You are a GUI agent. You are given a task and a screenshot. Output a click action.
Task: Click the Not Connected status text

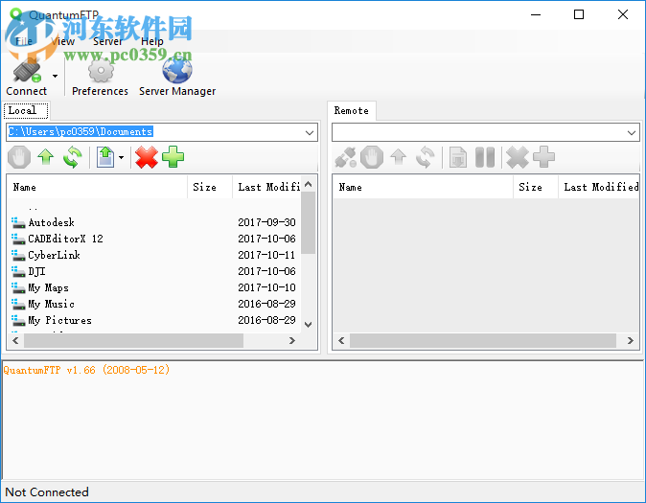[47, 492]
